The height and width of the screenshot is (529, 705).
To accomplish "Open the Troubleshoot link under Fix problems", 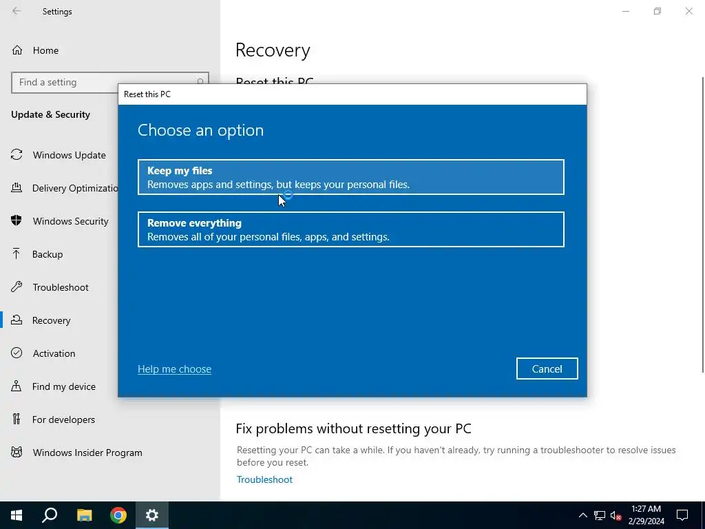I will [264, 479].
